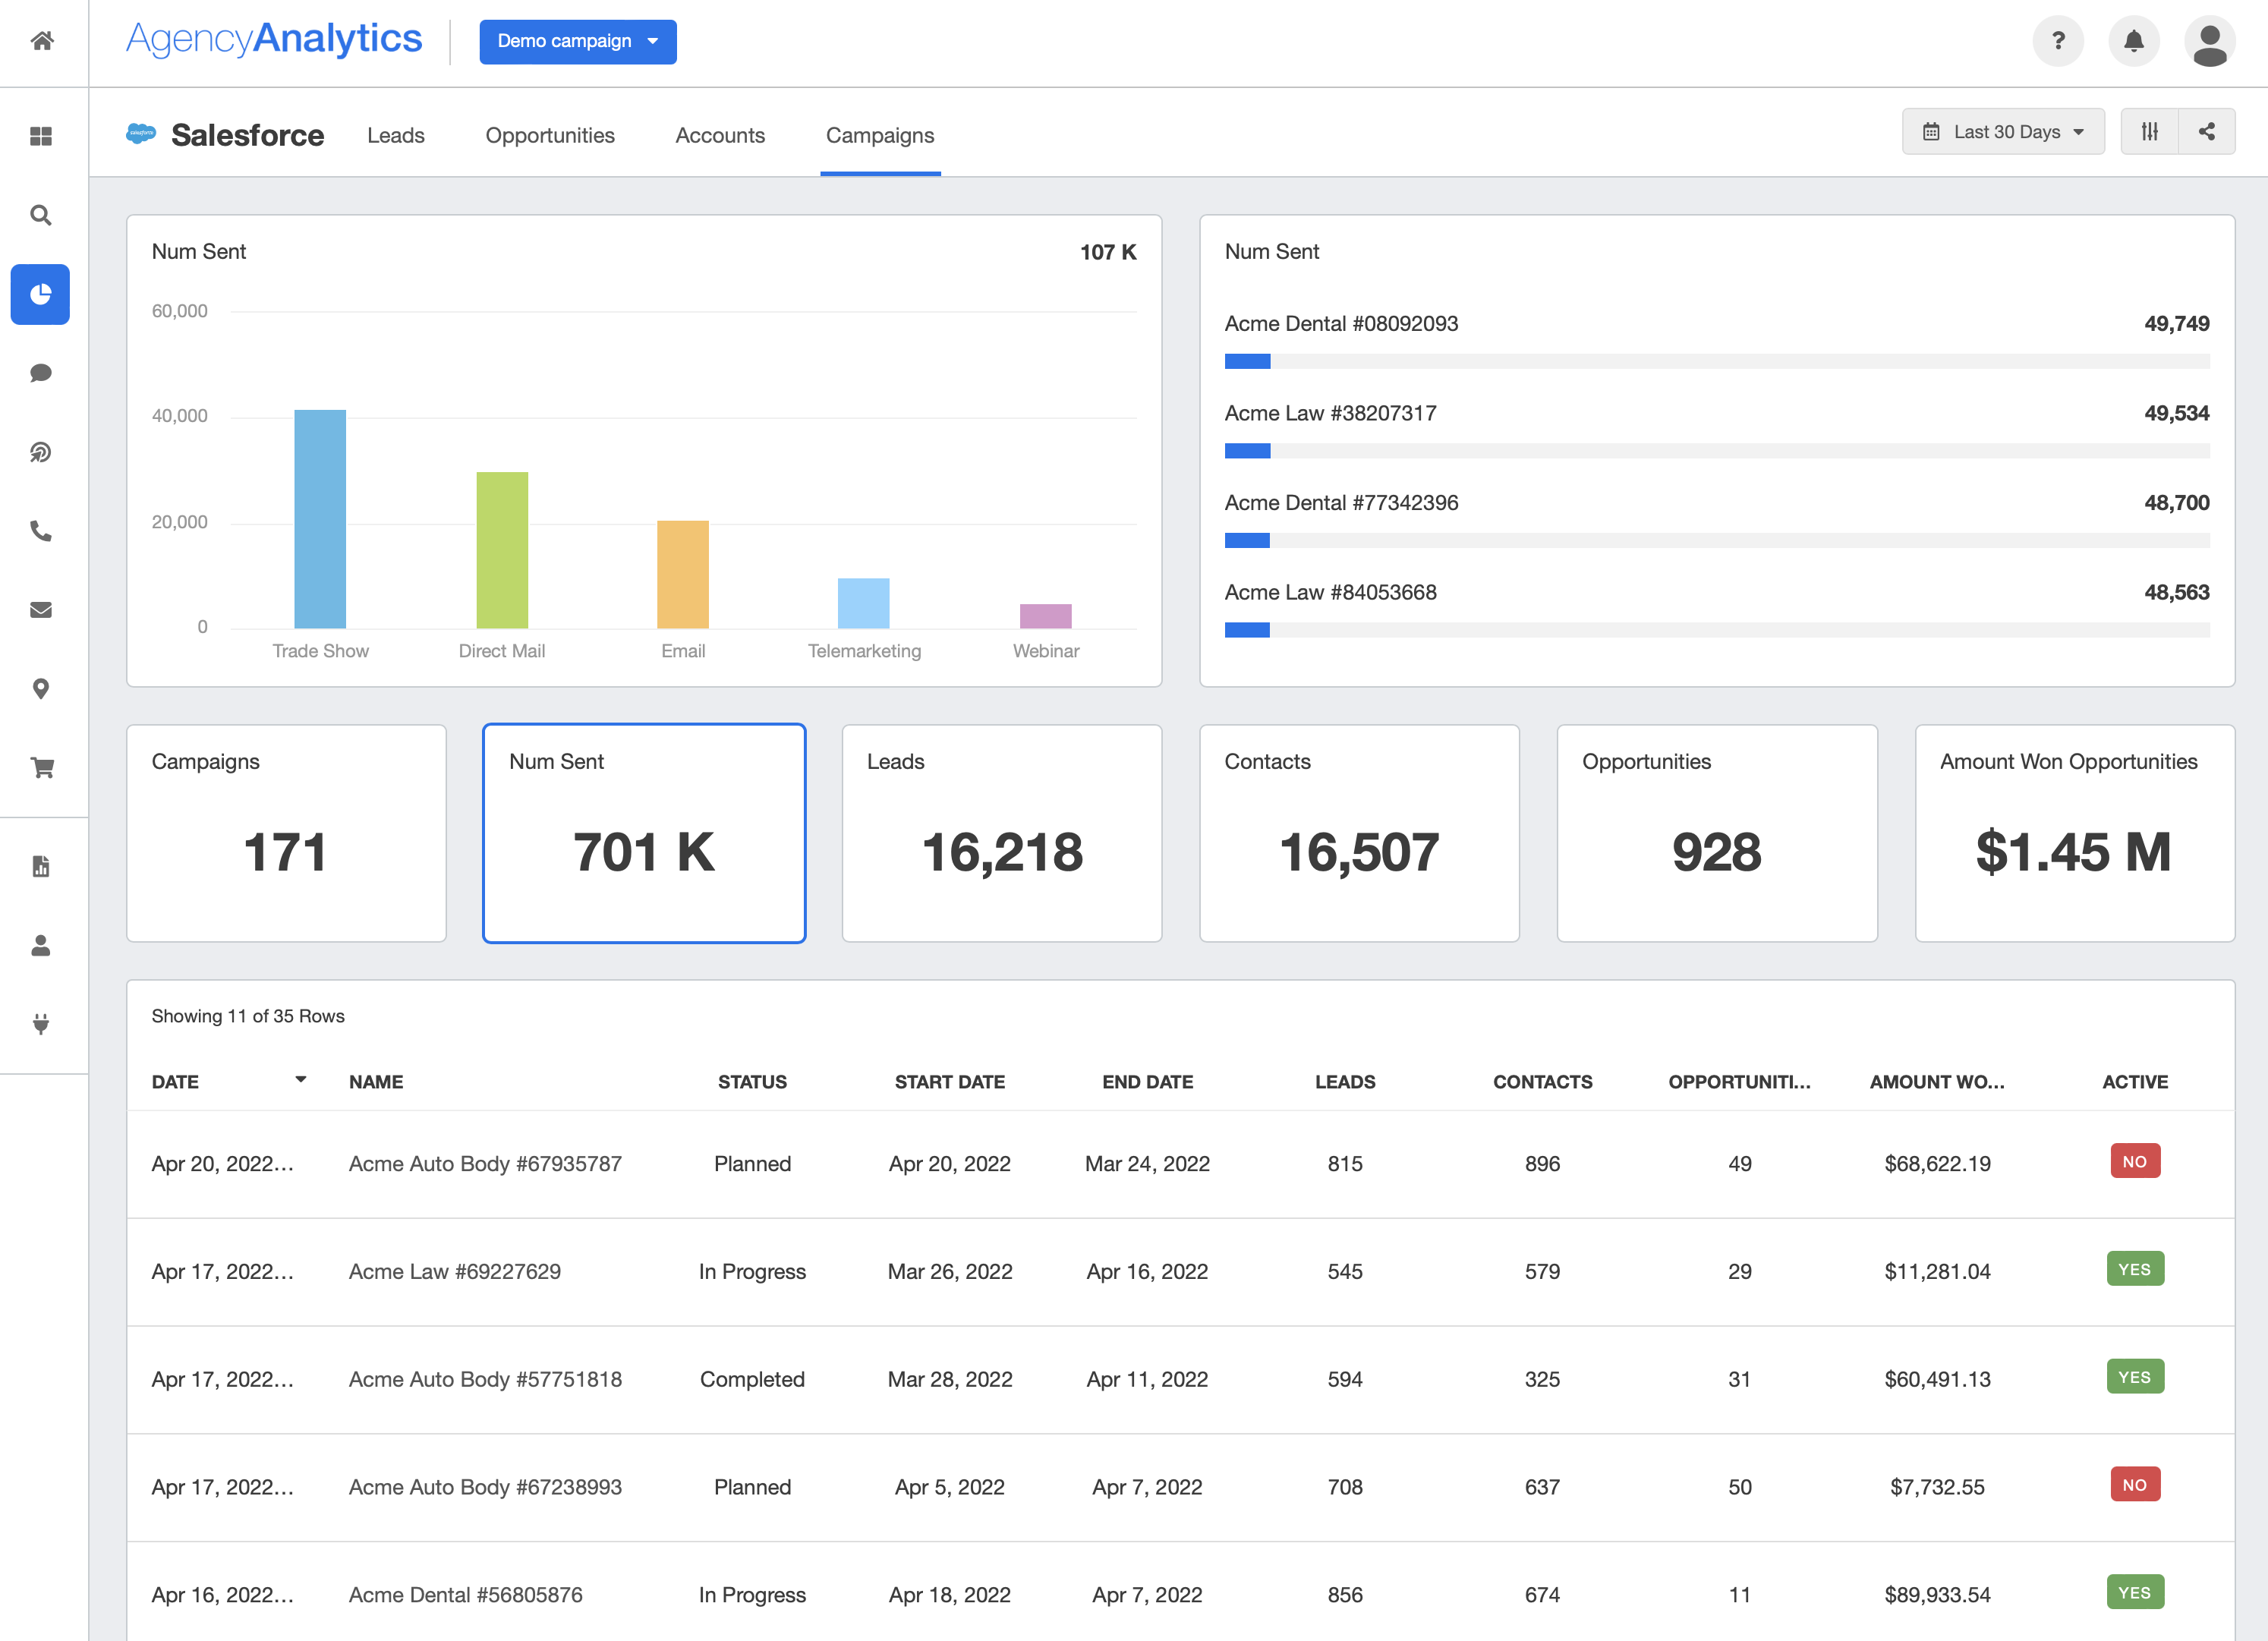2268x1641 pixels.
Task: Select the Leads 16,218 stat card
Action: [x=1002, y=833]
